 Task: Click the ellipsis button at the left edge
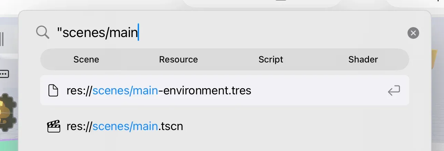pos(4,74)
